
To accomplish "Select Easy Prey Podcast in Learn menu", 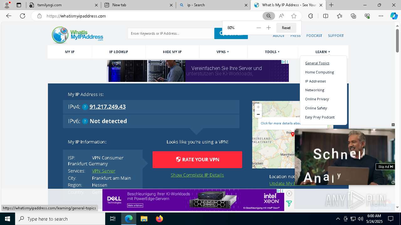I will coord(320,117).
